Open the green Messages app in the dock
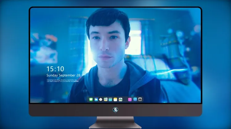The width and height of the screenshot is (231, 129). (x=91, y=99)
